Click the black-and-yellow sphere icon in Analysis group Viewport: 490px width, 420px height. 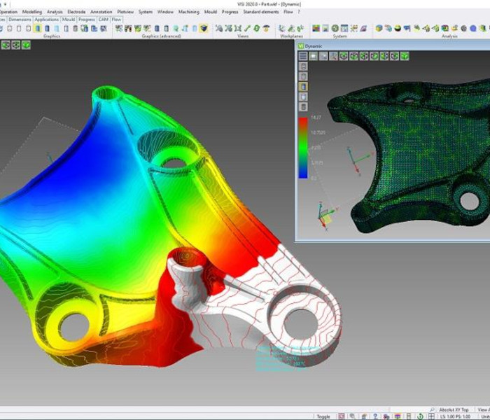pos(398,29)
